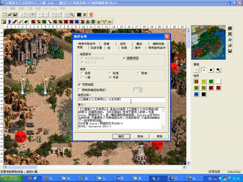Click the Zoom out magnifier icon
This screenshot has width=243, height=182.
coord(72,15)
